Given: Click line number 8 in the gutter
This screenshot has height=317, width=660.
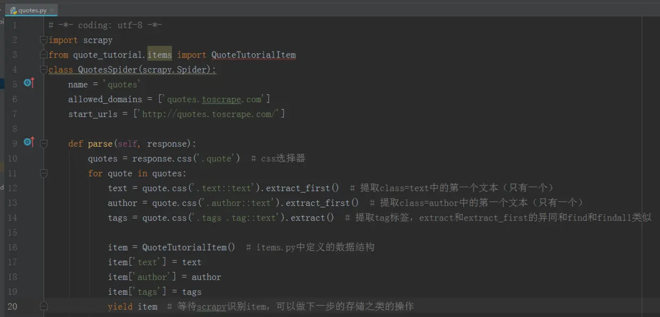Looking at the screenshot, I should click(14, 129).
